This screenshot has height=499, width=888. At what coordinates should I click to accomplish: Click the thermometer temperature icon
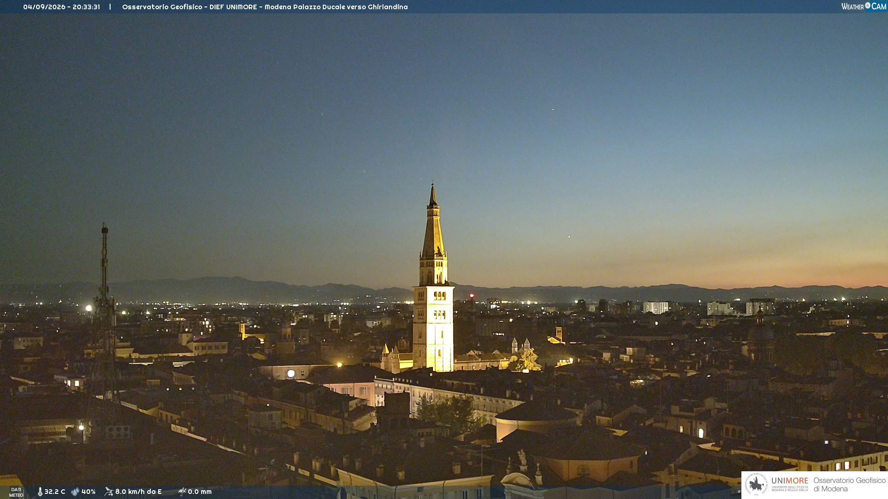pyautogui.click(x=40, y=492)
